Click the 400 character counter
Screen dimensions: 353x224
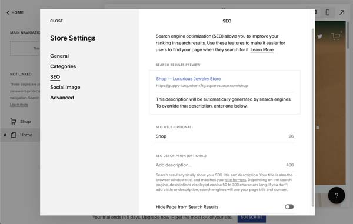click(x=289, y=165)
